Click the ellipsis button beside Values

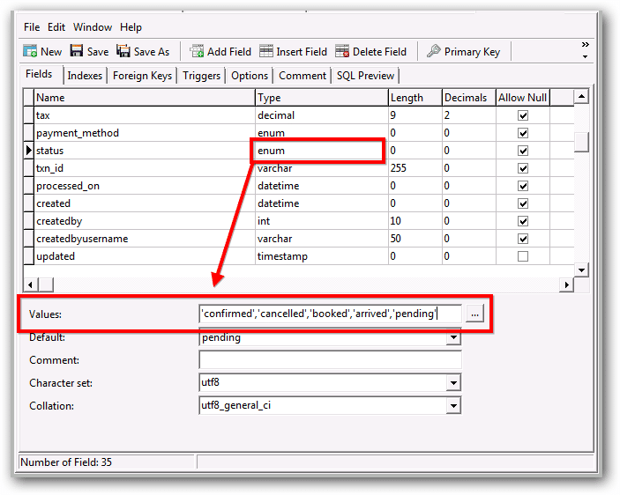pyautogui.click(x=474, y=314)
